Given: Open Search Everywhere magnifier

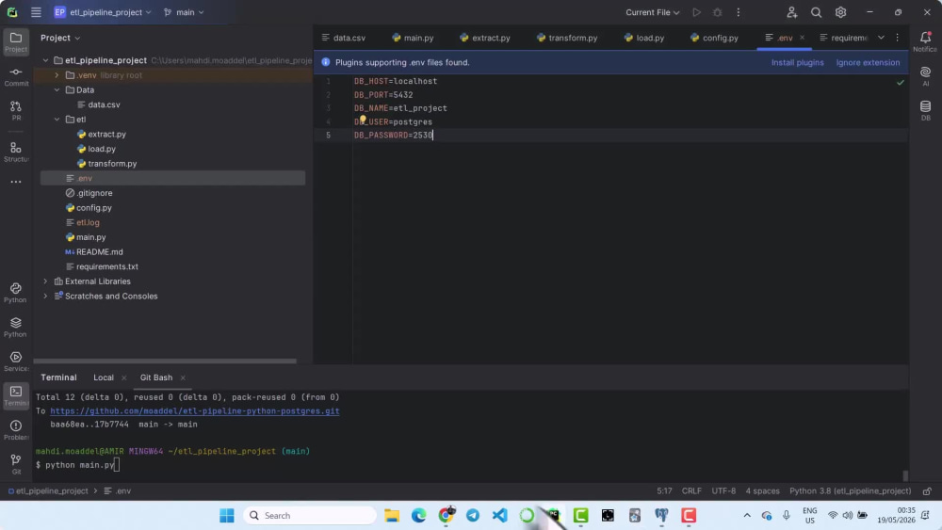Looking at the screenshot, I should pyautogui.click(x=816, y=12).
